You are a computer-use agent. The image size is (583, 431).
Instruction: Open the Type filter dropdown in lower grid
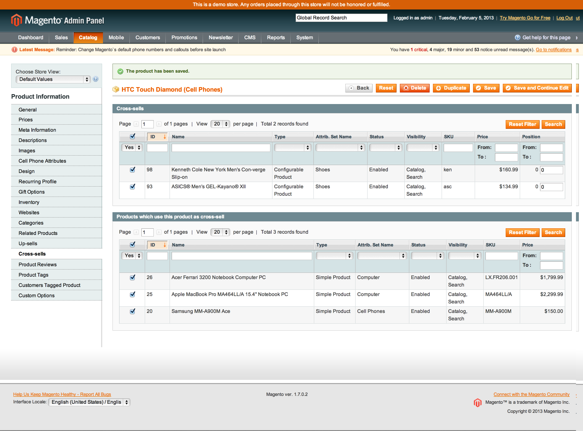[x=334, y=256]
